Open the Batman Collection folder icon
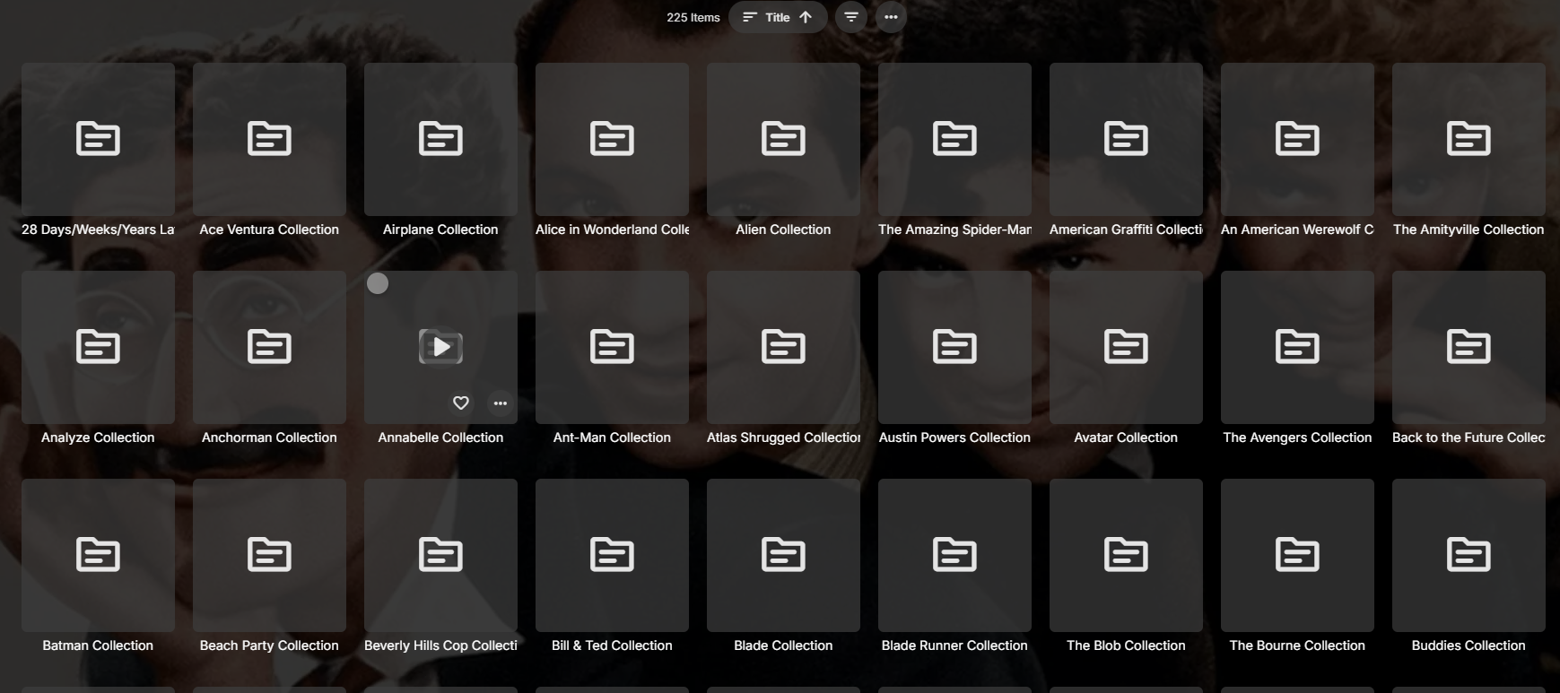The image size is (1560, 693). click(x=98, y=555)
